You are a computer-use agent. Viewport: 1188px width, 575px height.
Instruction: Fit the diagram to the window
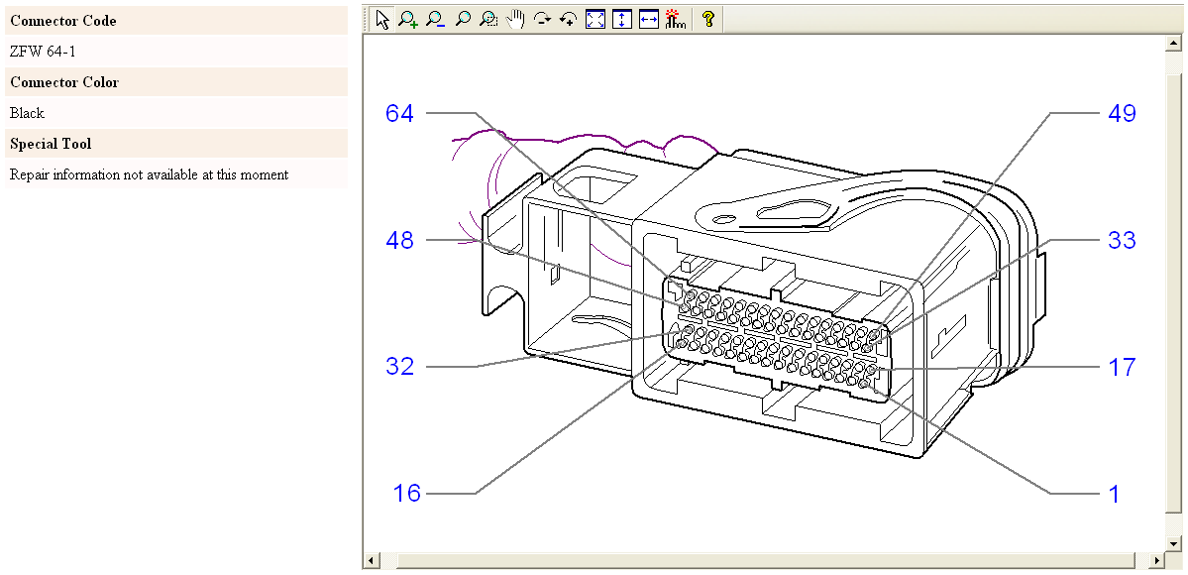pos(595,19)
